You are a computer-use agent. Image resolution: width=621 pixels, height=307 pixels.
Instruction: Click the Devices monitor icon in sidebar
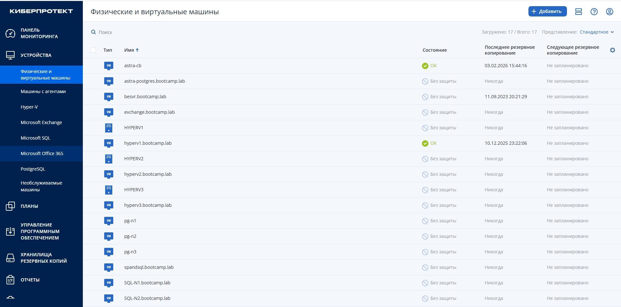(10, 55)
